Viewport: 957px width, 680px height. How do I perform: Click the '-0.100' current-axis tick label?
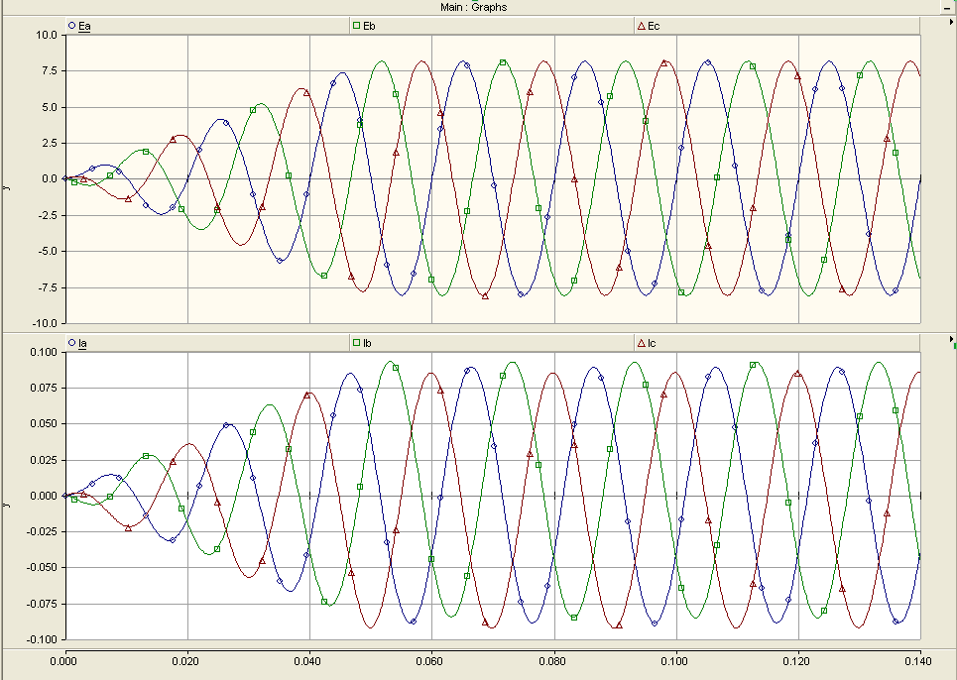[42, 639]
